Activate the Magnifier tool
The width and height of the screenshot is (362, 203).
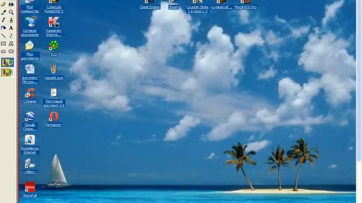click(11, 12)
